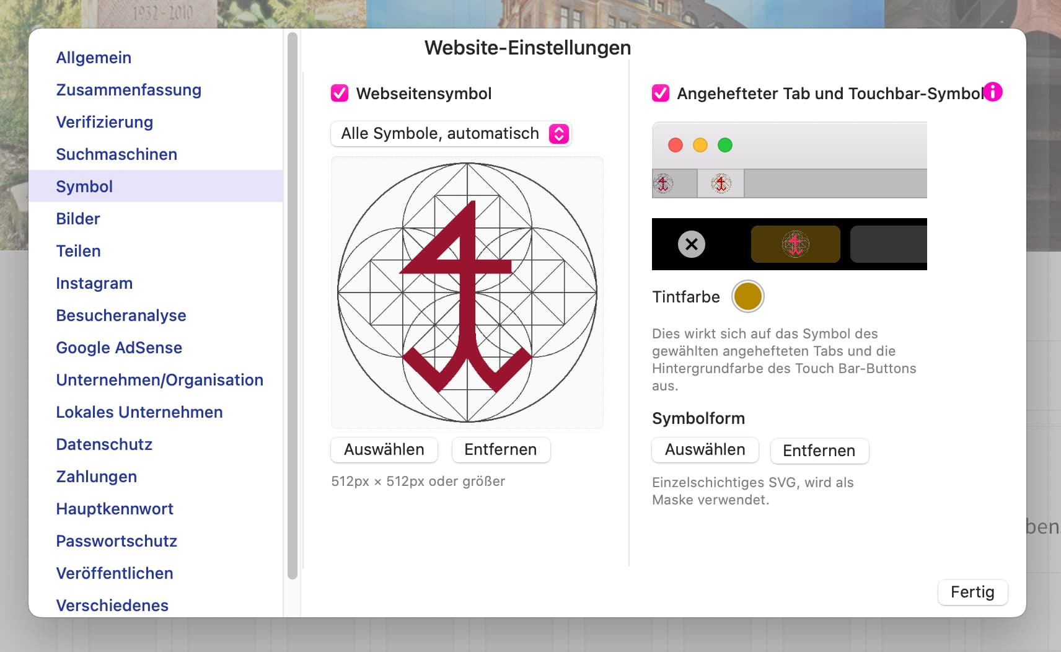
Task: Click the red close dot in tab preview
Action: pyautogui.click(x=676, y=145)
